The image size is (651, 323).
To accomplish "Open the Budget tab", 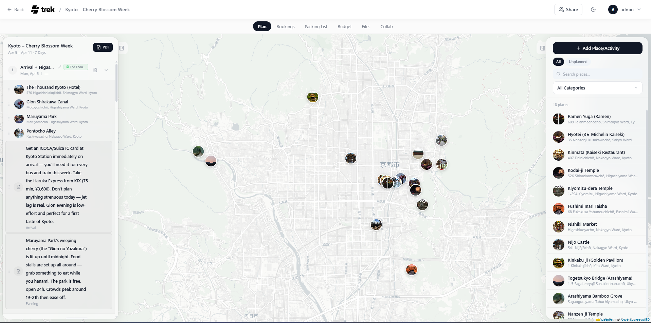I will (x=344, y=26).
